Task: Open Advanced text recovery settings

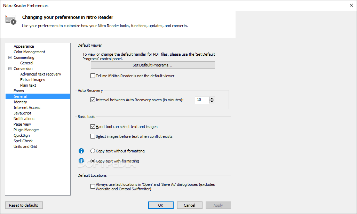Action: pyautogui.click(x=40, y=74)
